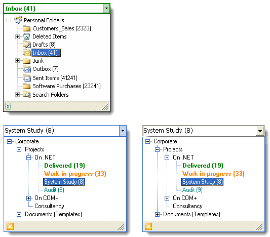
Task: Select Work-in-progress (33) in the left tree
Action: (75, 174)
